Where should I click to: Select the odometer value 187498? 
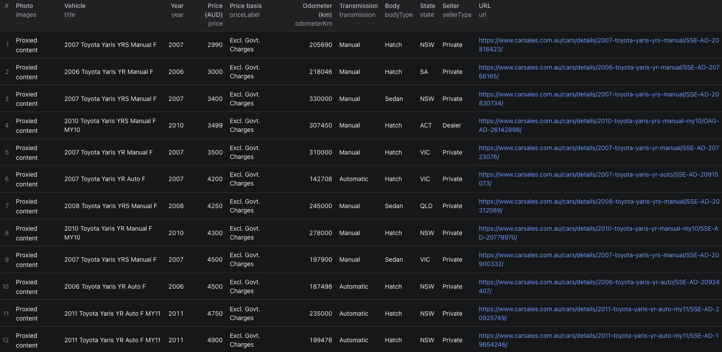click(x=320, y=286)
